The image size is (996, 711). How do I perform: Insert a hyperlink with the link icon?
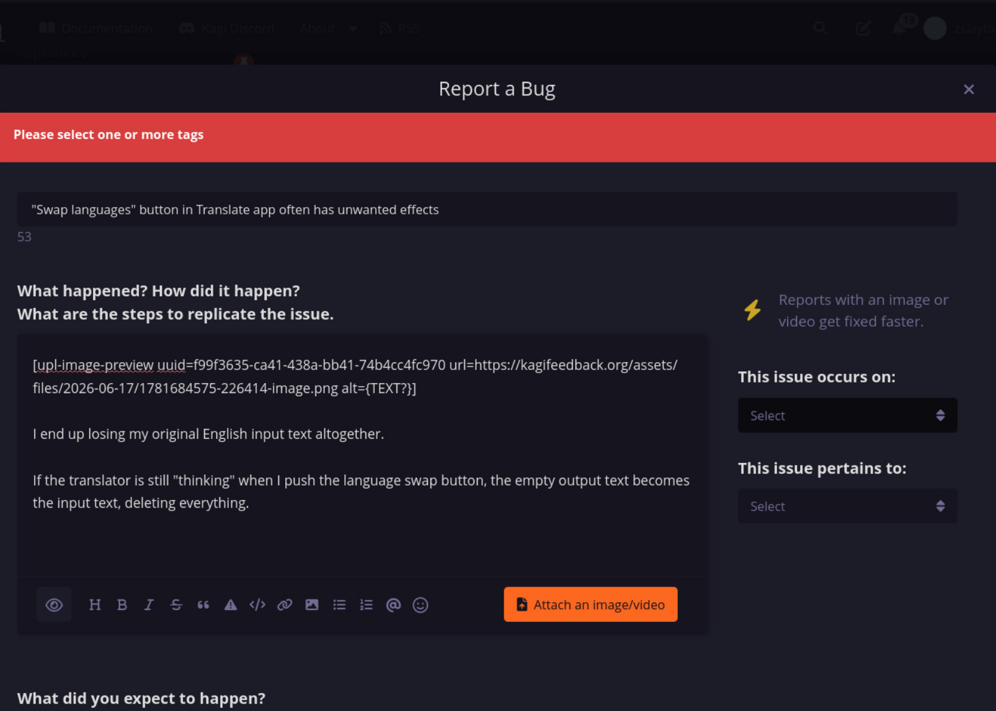(x=285, y=604)
